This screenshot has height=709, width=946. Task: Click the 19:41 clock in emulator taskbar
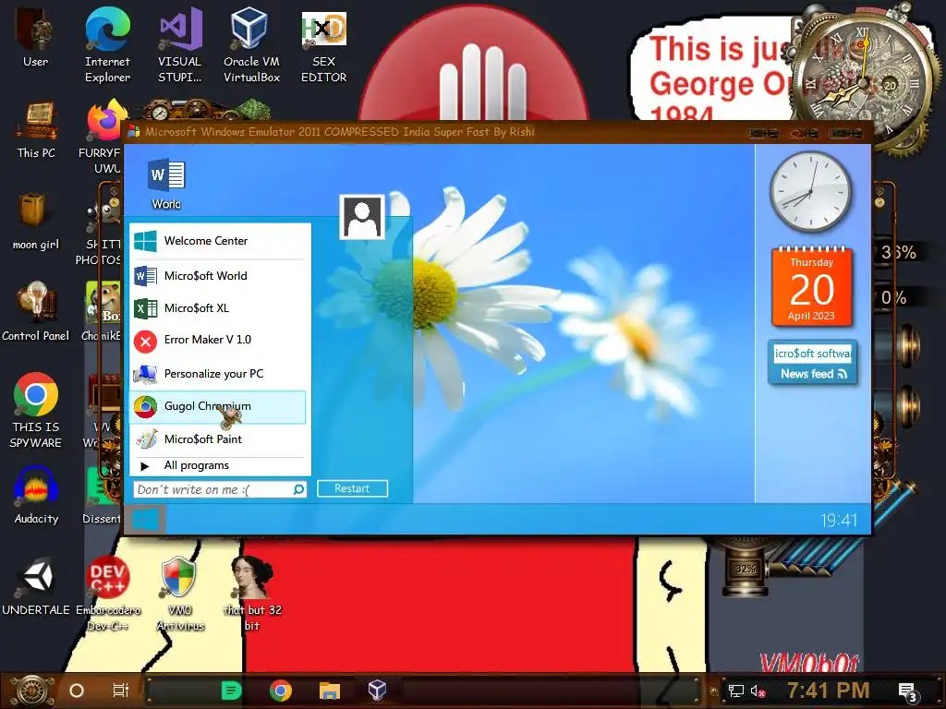pyautogui.click(x=839, y=520)
